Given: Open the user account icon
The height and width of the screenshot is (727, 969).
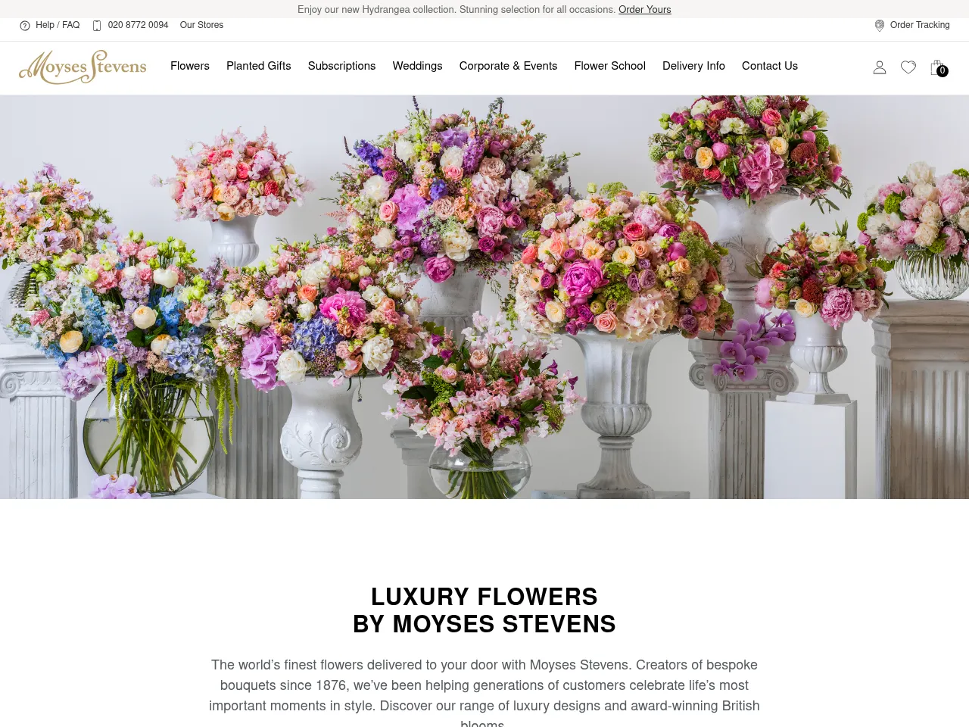Looking at the screenshot, I should pyautogui.click(x=879, y=67).
